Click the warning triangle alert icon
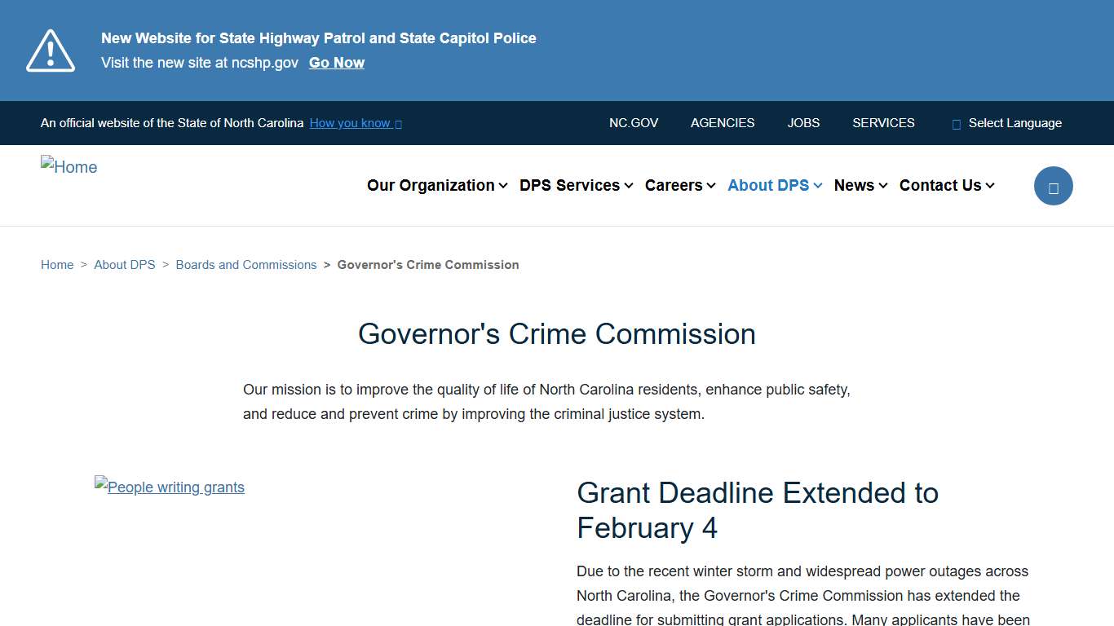Image resolution: width=1114 pixels, height=626 pixels. (x=50, y=50)
